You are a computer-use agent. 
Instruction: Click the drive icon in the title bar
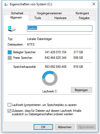point(6,4)
